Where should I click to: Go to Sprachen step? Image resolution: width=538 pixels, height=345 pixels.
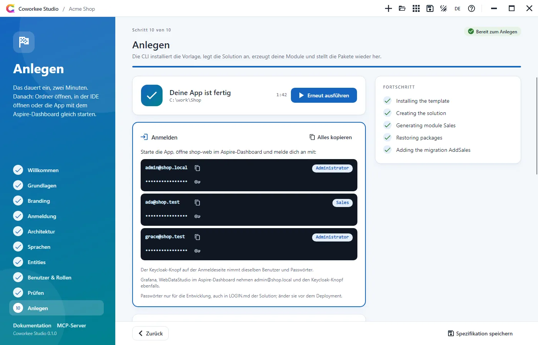point(56,247)
